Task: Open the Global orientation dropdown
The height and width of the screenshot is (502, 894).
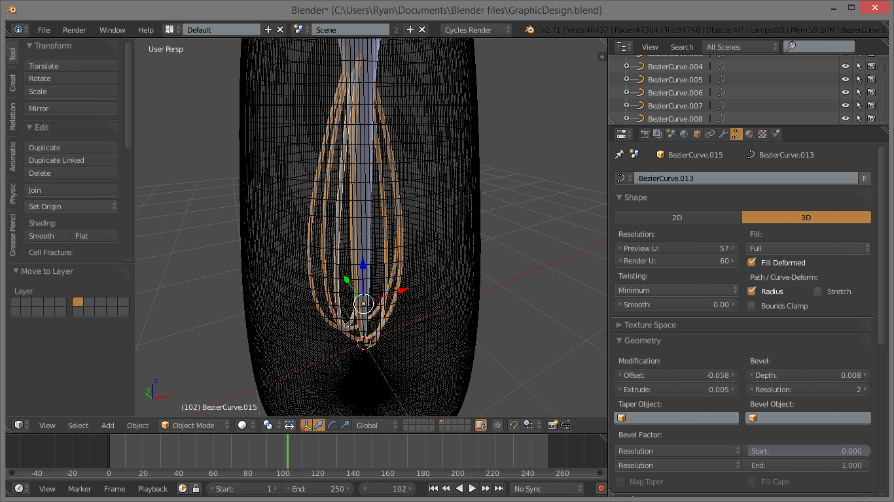Action: (x=376, y=425)
